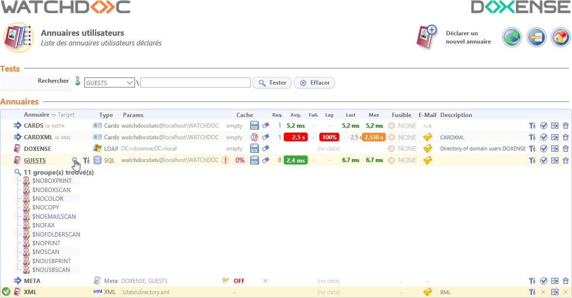Click the orange flag icon in META row
Viewport: 572px width, 298px height.
coord(226,281)
